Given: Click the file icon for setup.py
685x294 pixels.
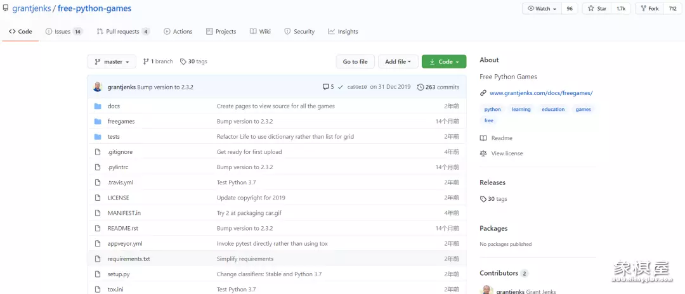Looking at the screenshot, I should [98, 274].
